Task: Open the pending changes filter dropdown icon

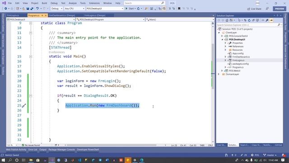Action: pos(239,20)
